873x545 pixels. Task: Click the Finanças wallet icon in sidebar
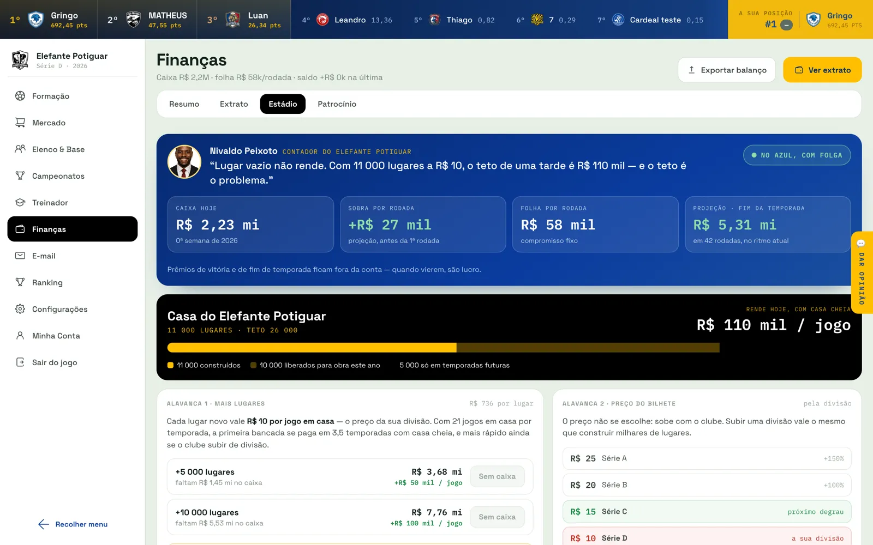20,229
